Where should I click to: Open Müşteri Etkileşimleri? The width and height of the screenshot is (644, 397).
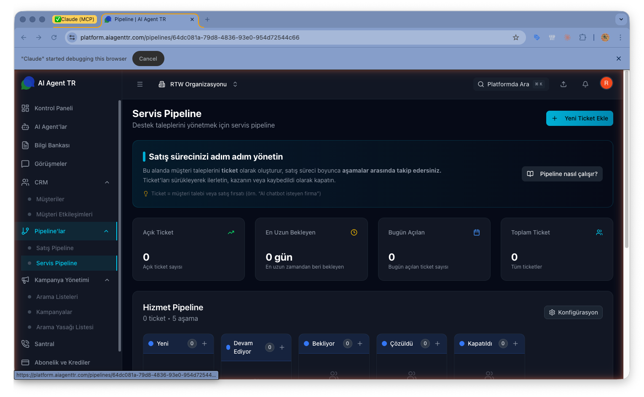[x=64, y=214]
